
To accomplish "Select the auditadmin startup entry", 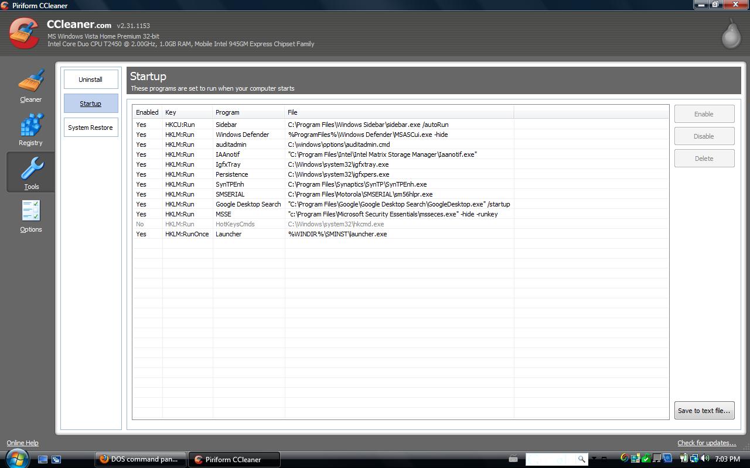I will (401, 144).
